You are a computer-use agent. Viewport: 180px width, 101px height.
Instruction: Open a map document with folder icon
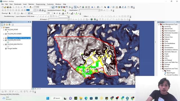[x=5, y=7]
